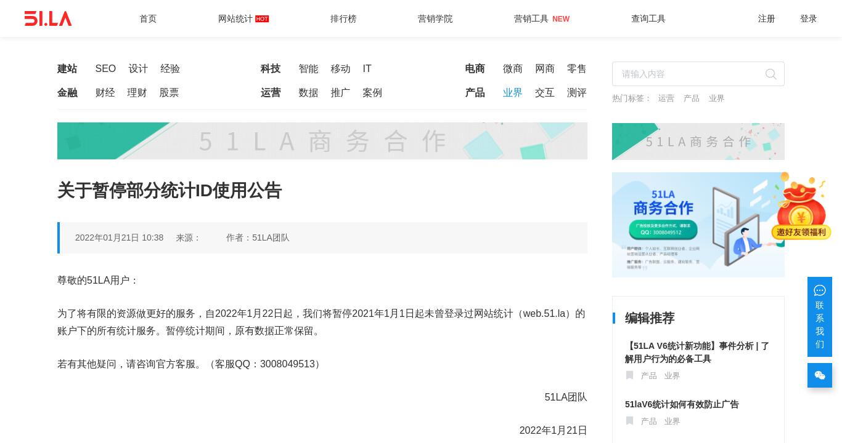Select the 电商 category
Viewport: 842px width, 443px height.
[x=475, y=69]
